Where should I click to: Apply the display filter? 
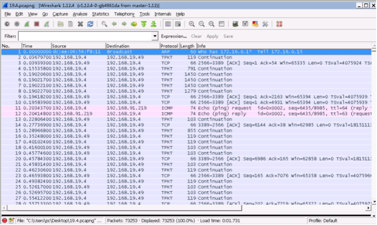[213, 36]
